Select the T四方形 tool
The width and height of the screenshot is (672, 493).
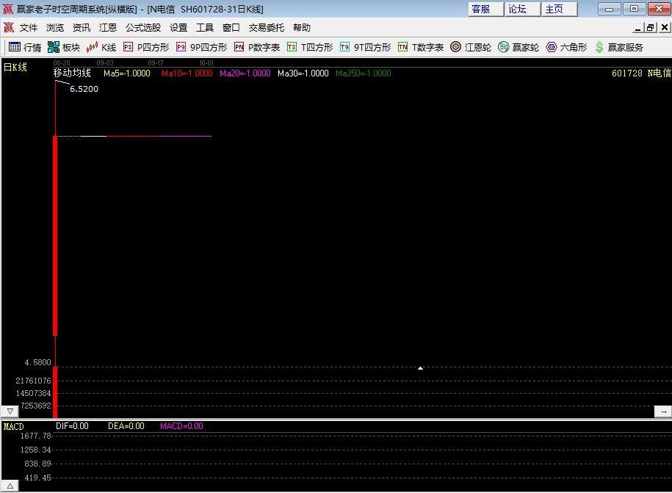click(310, 47)
